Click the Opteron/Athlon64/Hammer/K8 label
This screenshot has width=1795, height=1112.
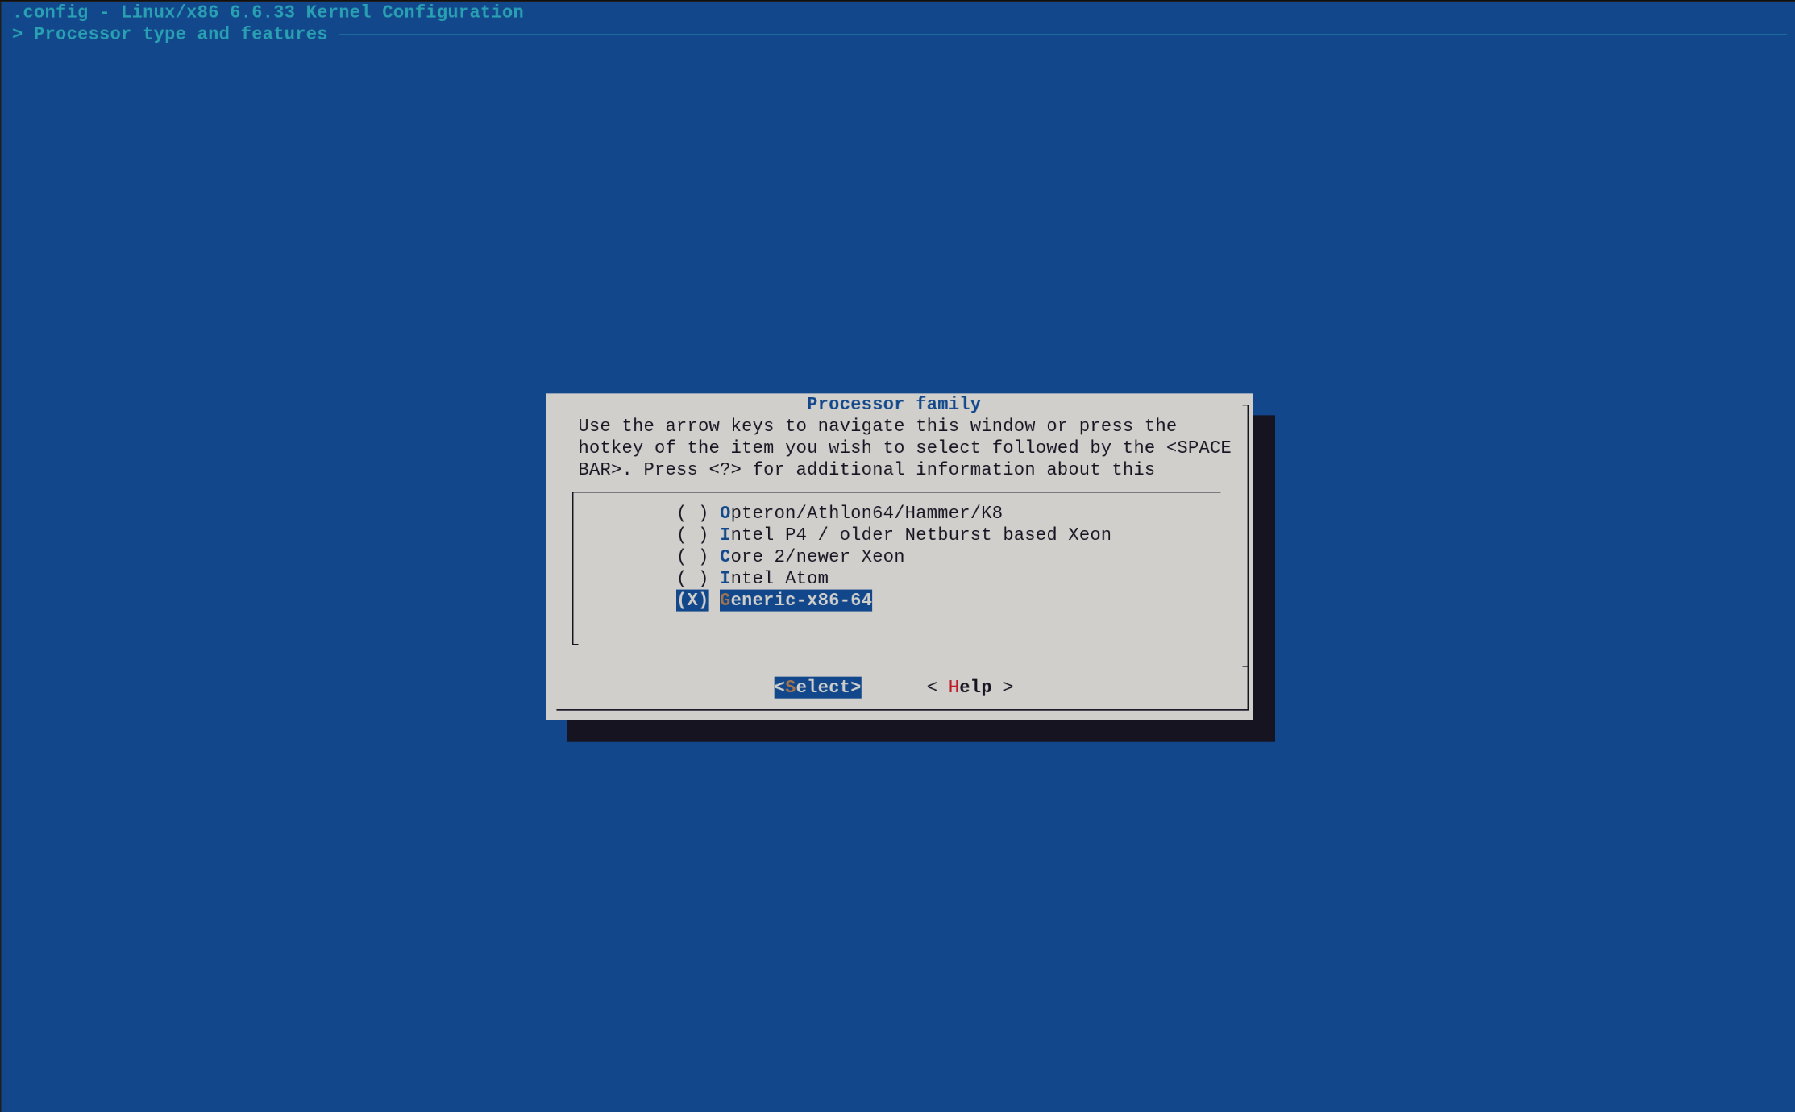pyautogui.click(x=861, y=512)
